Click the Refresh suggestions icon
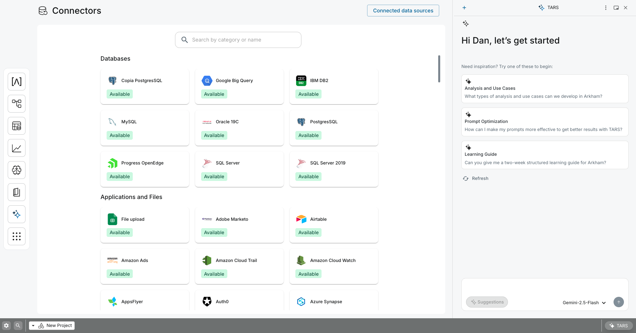 click(466, 179)
